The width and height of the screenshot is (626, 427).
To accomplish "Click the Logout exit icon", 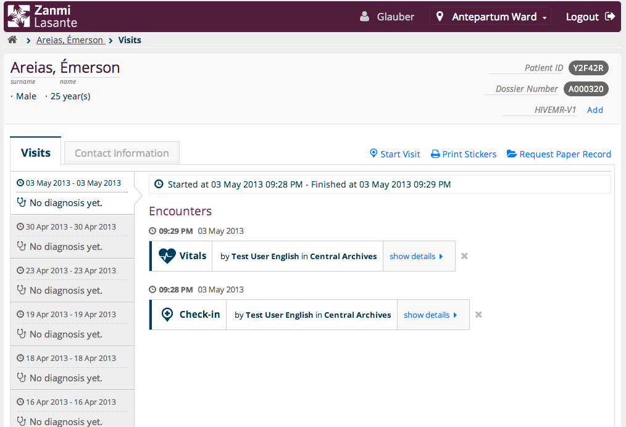I will click(x=610, y=17).
